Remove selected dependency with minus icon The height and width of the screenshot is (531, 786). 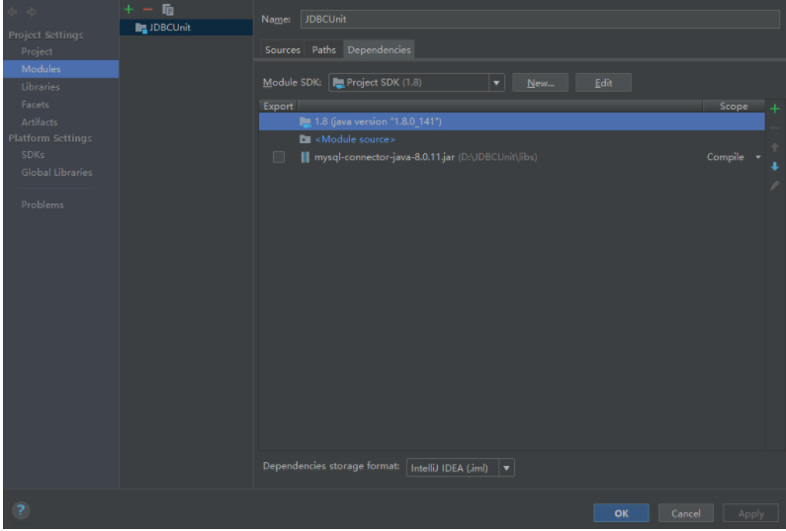pos(774,128)
